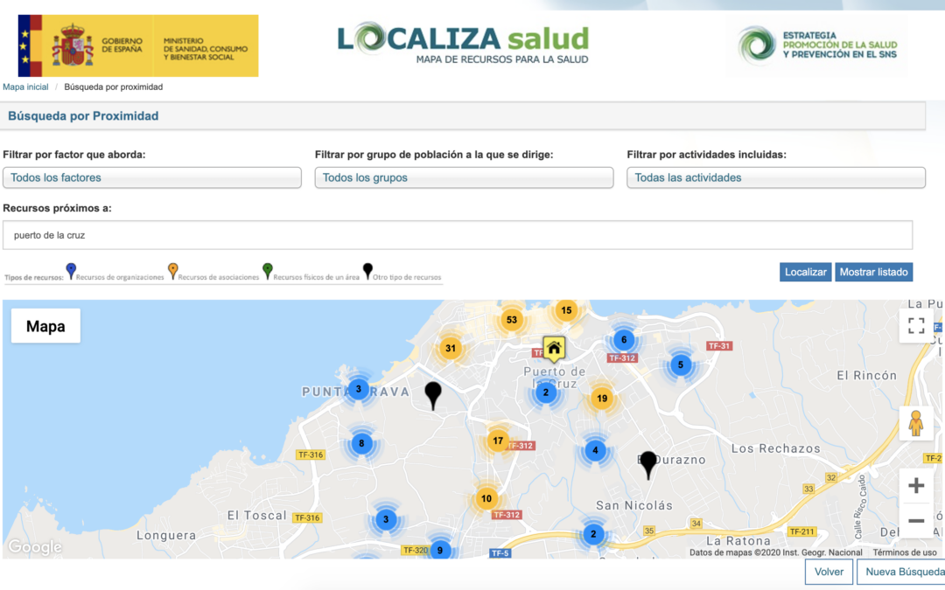Open the Todas las actividades dropdown
This screenshot has width=945, height=590.
[776, 177]
